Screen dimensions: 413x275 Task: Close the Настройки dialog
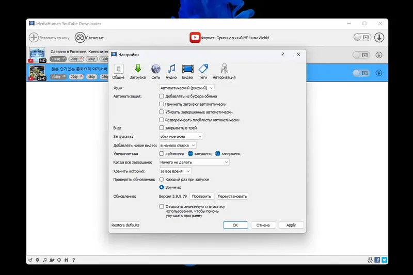pyautogui.click(x=298, y=54)
